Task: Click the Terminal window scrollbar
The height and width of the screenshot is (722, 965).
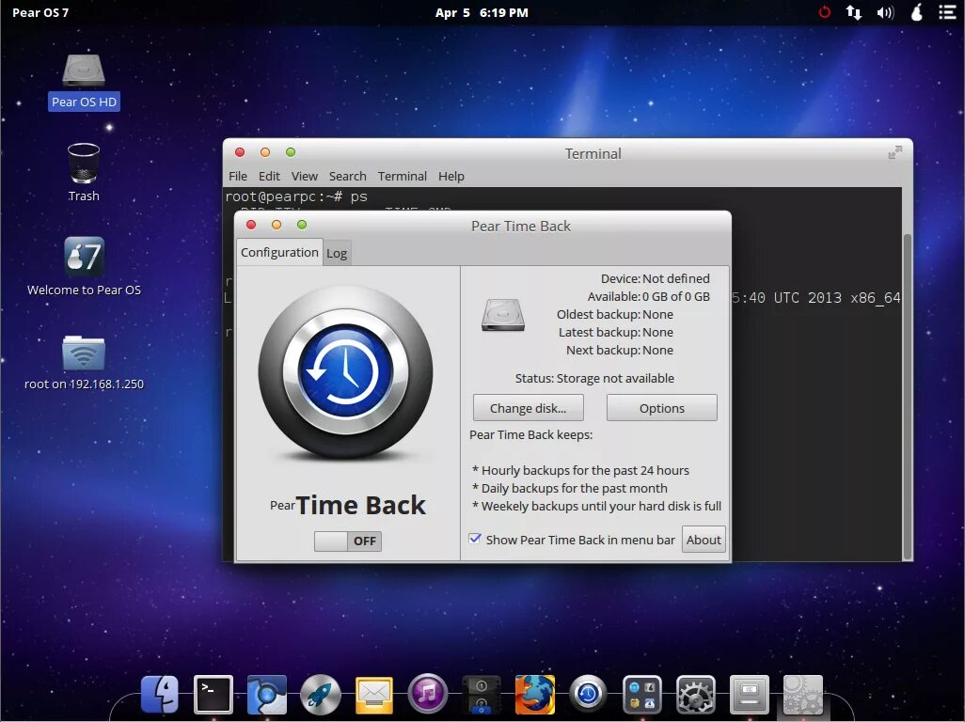Action: tap(907, 397)
